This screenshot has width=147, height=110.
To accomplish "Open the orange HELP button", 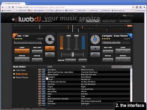I will tap(130, 26).
